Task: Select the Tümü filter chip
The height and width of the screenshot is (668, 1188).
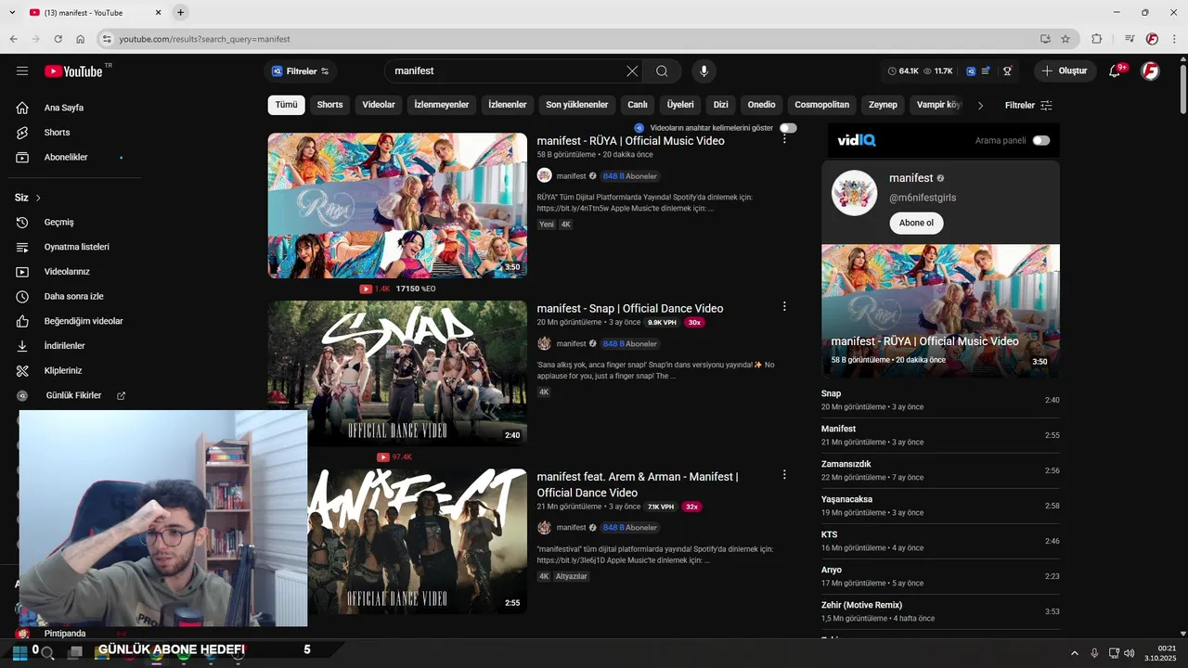Action: tap(286, 105)
